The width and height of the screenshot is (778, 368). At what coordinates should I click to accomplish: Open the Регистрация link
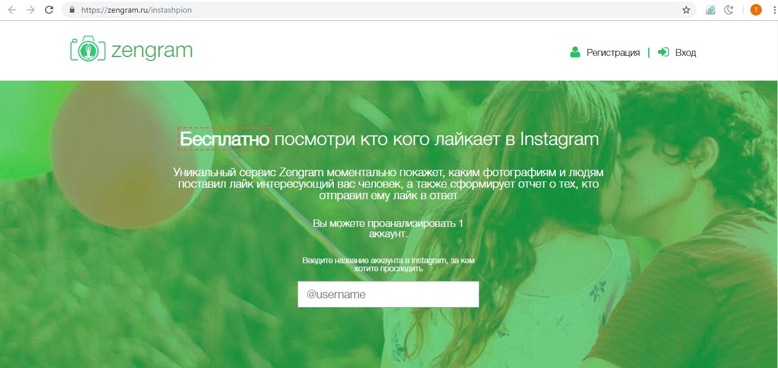[613, 52]
